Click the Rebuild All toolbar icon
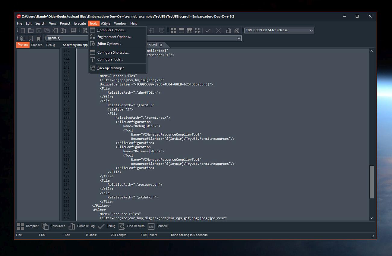 [x=198, y=30]
